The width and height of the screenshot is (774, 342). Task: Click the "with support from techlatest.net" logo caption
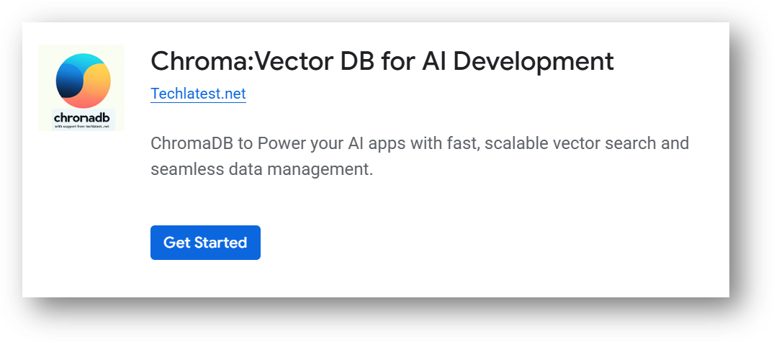(x=80, y=126)
